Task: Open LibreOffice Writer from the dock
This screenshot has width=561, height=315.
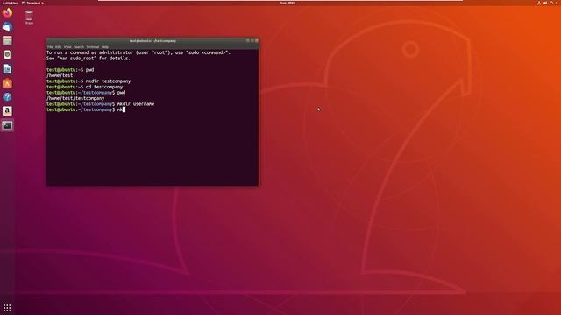Action: pos(7,69)
